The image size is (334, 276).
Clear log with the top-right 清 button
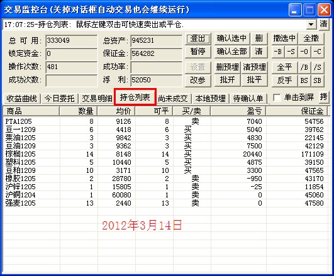323,24
